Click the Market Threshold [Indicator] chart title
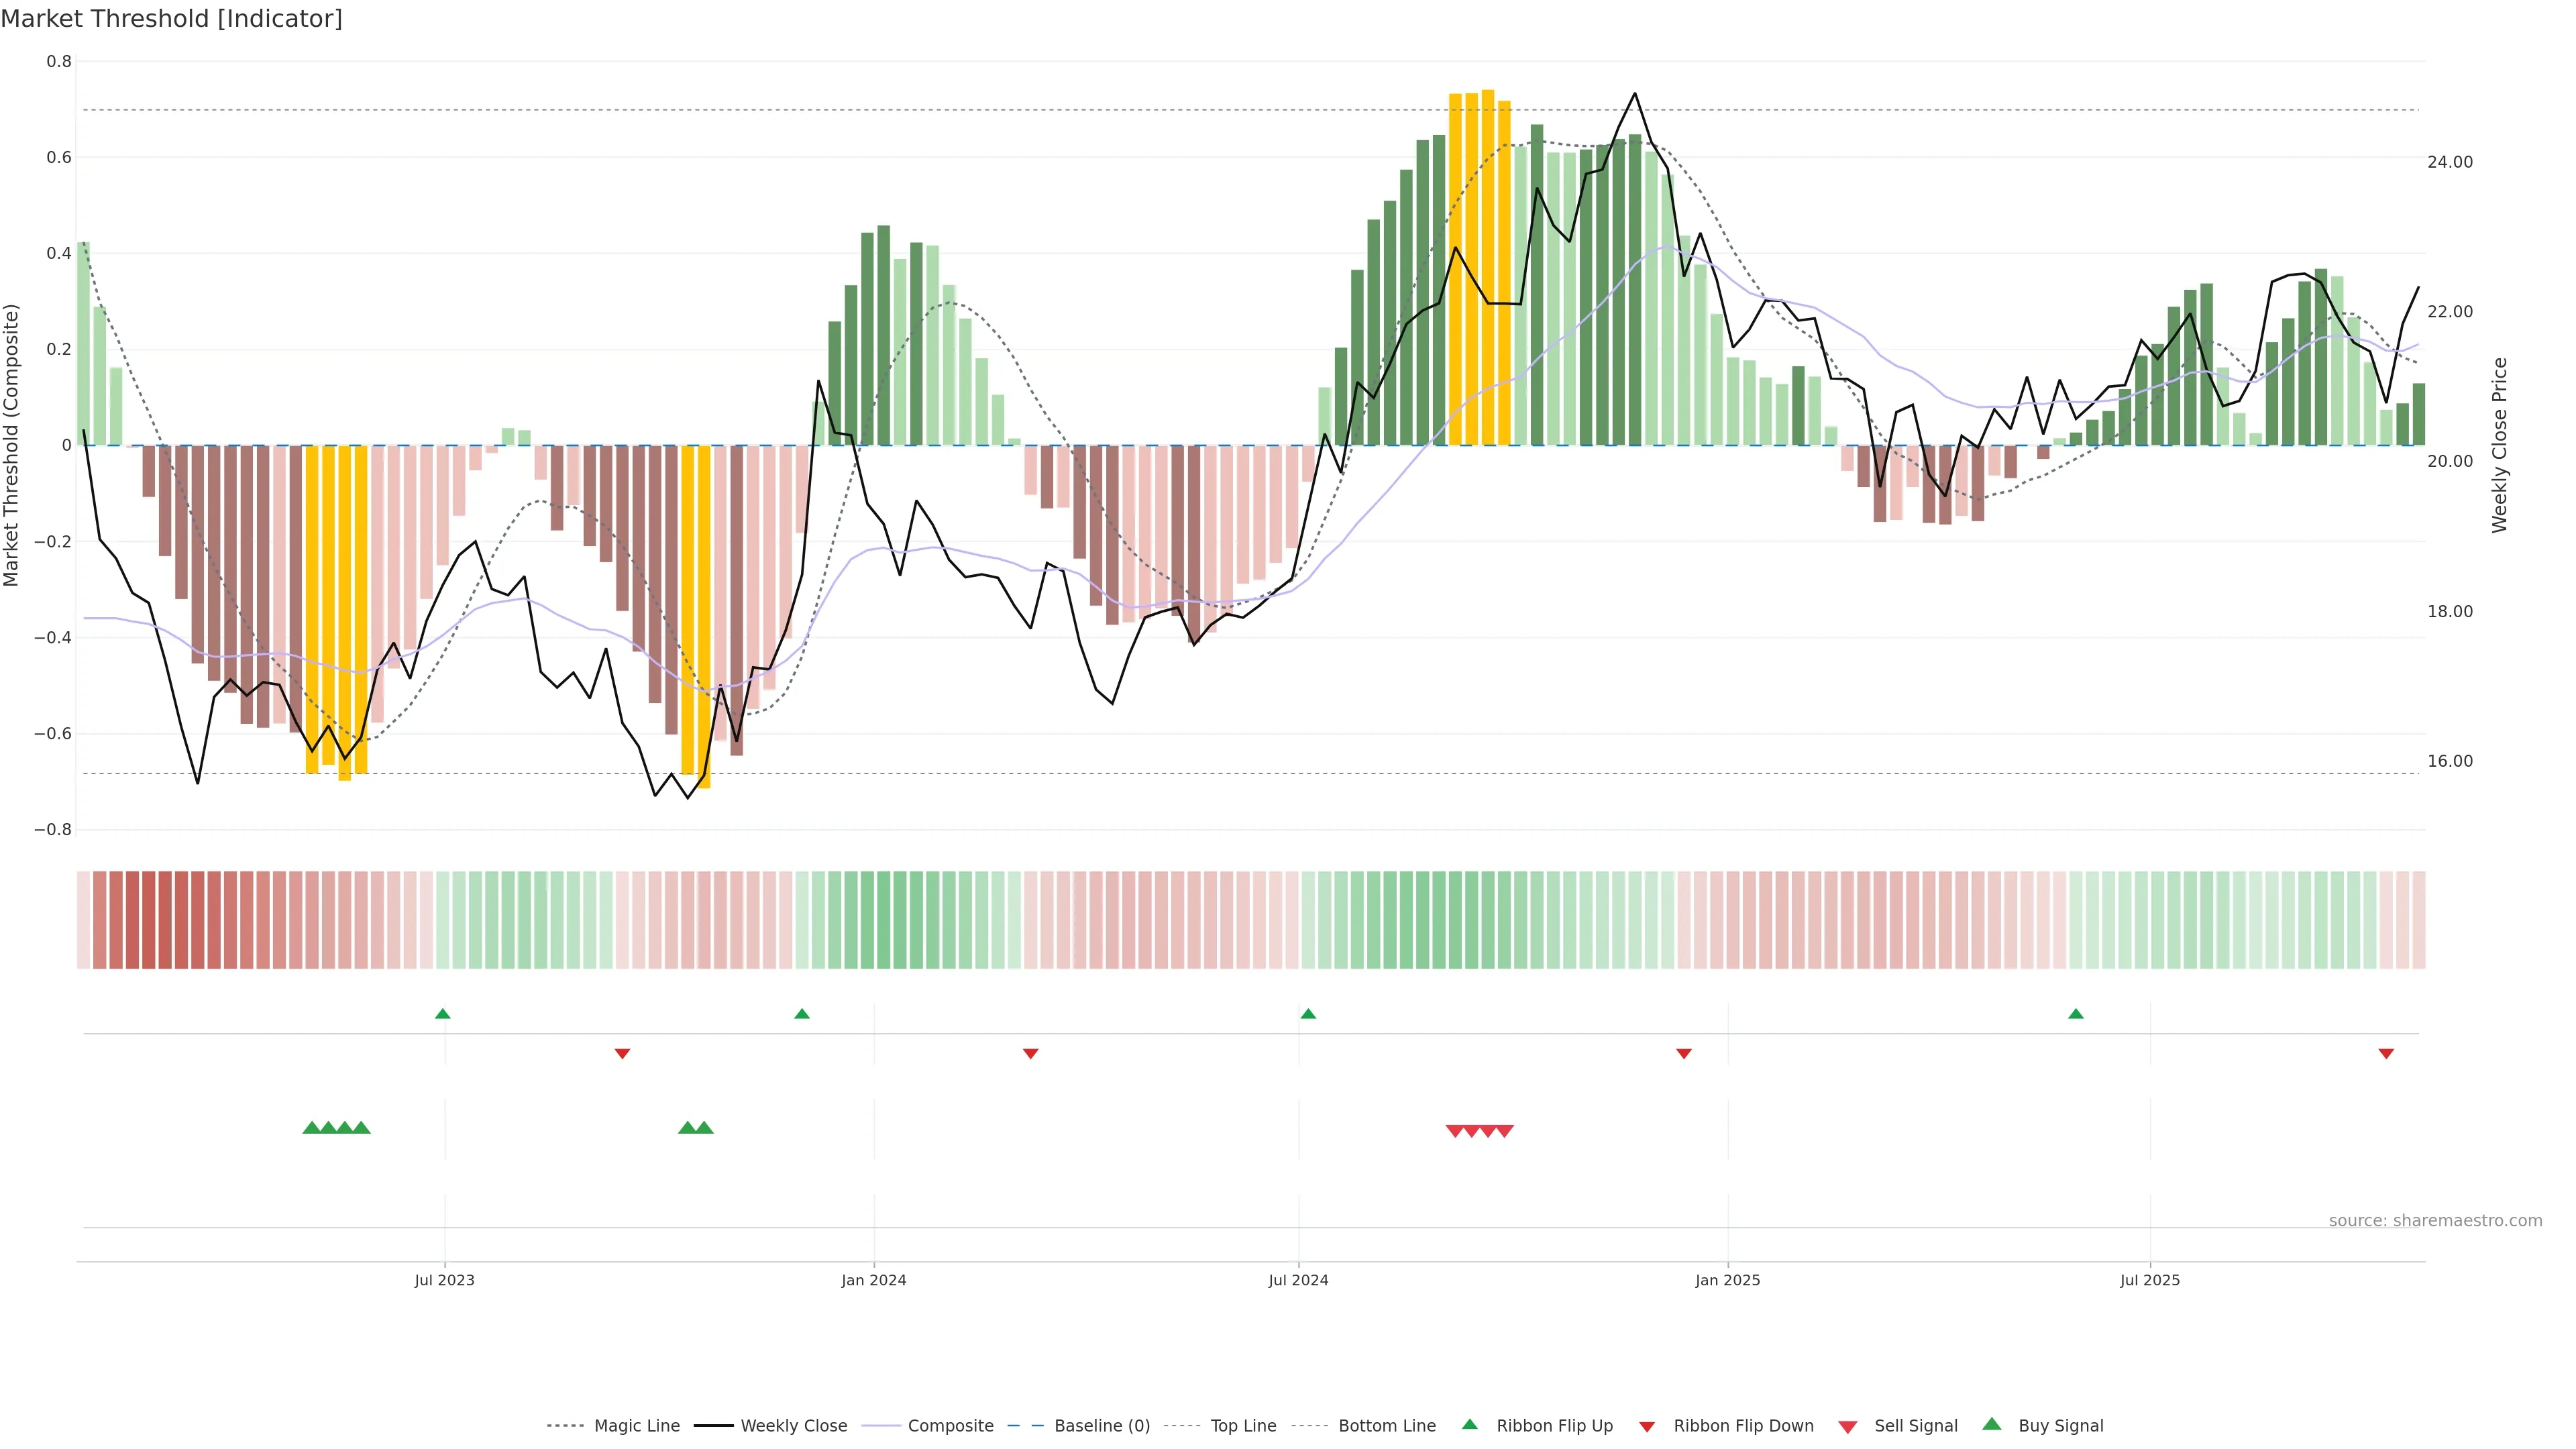 (171, 19)
